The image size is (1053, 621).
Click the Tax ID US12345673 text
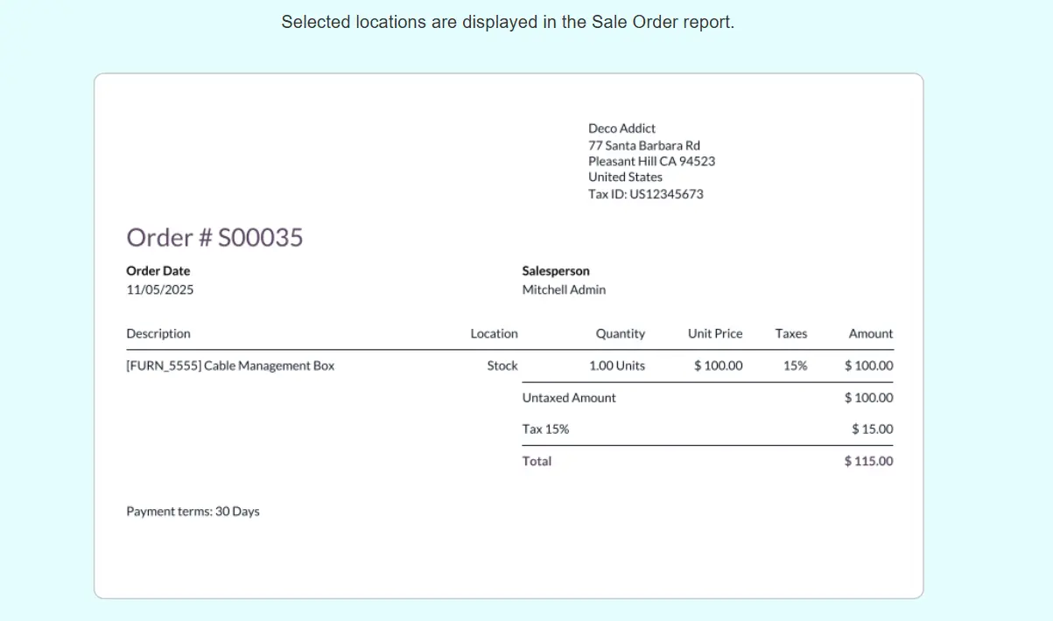coord(645,194)
